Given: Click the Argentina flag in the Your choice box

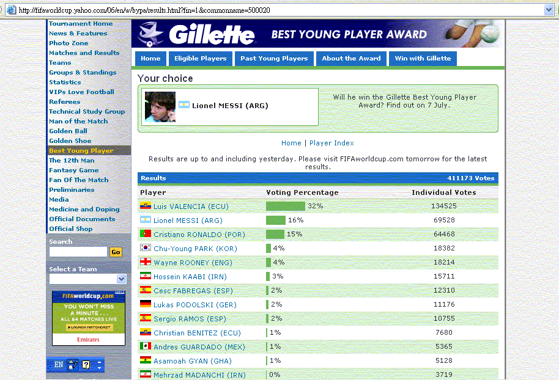Looking at the screenshot, I should [184, 104].
